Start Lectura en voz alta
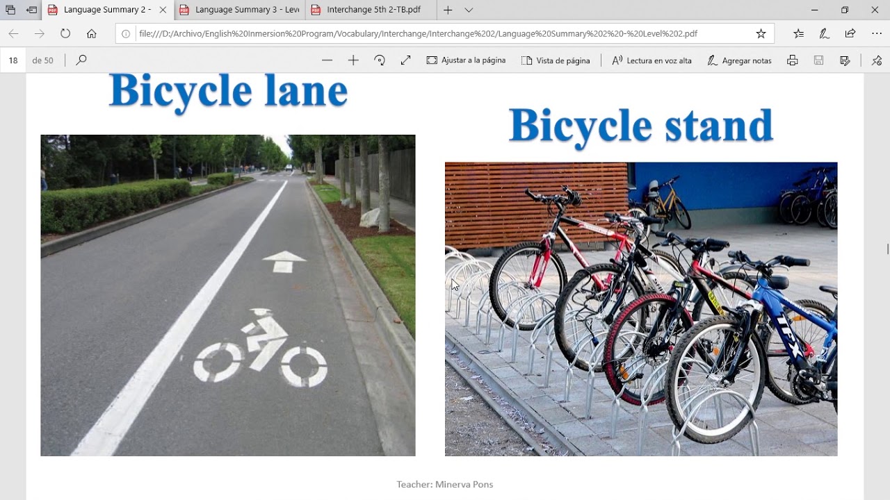 click(x=652, y=60)
